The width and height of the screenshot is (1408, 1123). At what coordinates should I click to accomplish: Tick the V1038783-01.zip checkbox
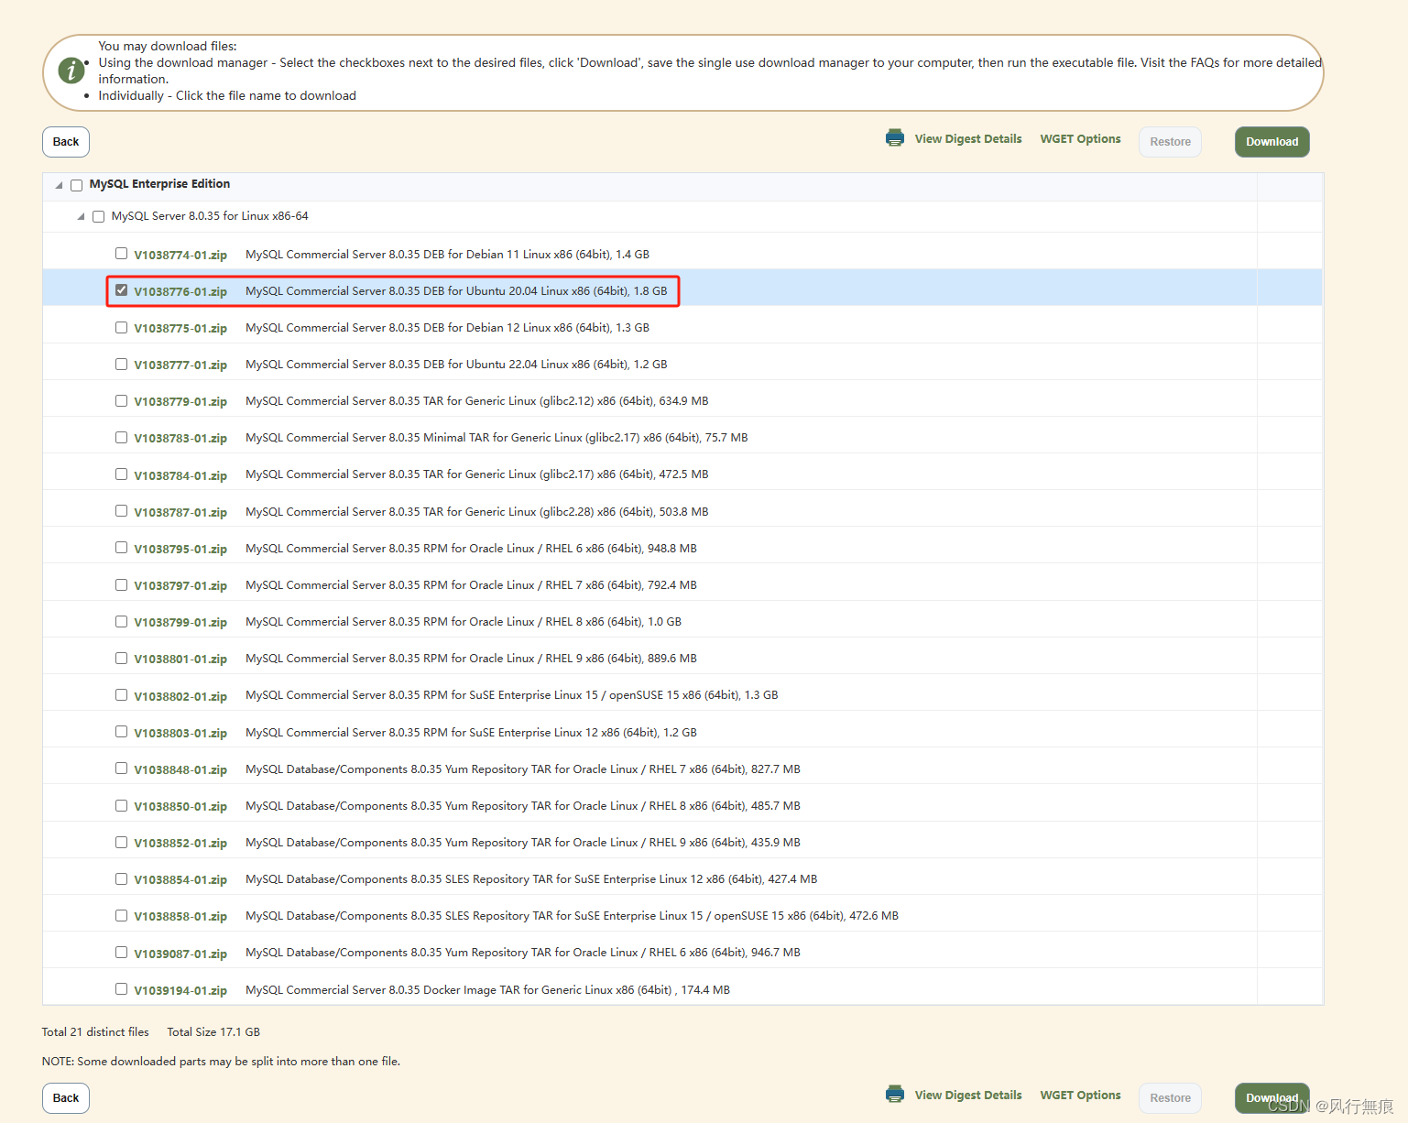pos(121,437)
